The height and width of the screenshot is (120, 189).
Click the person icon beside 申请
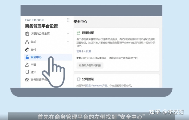[27, 65]
